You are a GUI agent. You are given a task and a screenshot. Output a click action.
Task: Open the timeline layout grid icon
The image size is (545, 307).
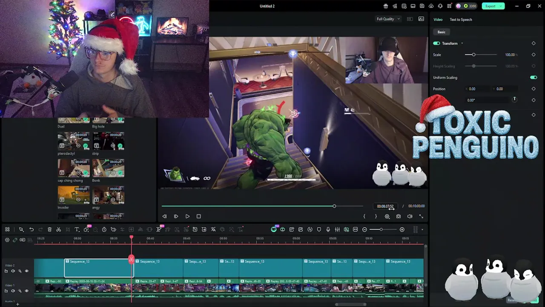coord(7,229)
